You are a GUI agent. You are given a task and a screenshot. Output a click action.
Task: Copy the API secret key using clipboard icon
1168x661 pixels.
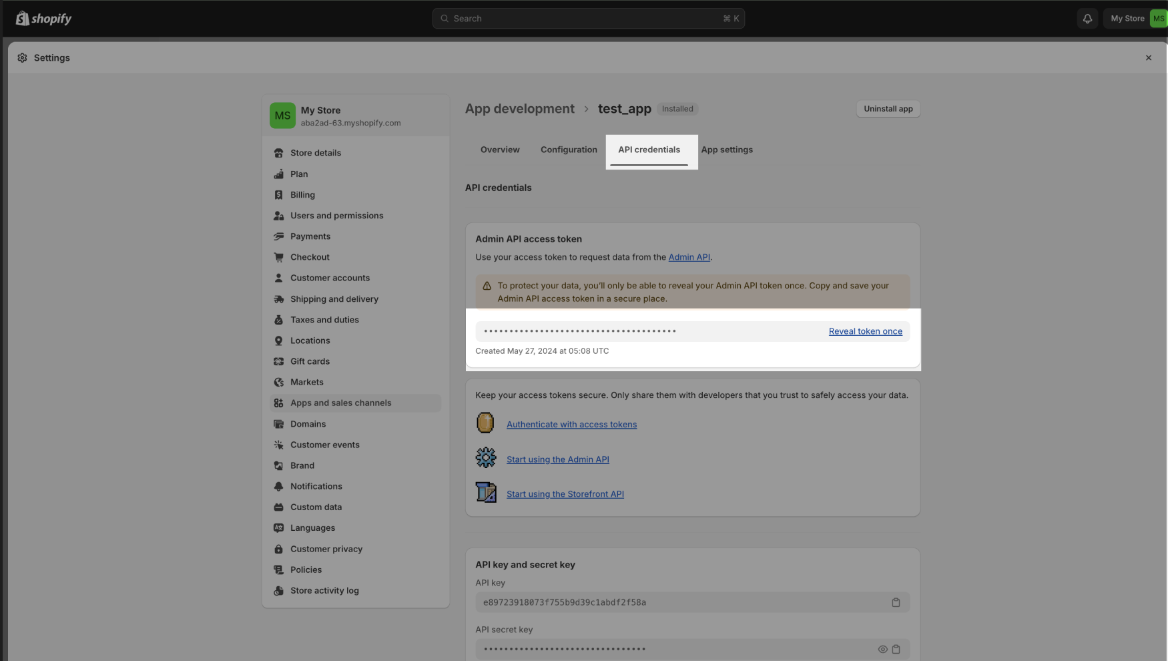pos(896,649)
